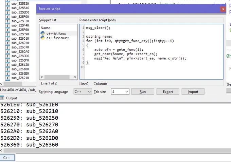The height and width of the screenshot is (162, 231).
Task: Click the 'qstring name;' line
Action: tap(99, 37)
